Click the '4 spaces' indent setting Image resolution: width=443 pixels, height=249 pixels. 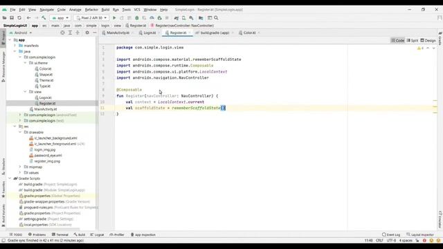tap(406, 241)
